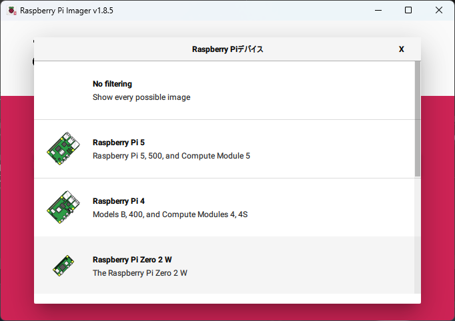455x321 pixels.
Task: Click the Raspberry Pi Zero 2 W board icon
Action: point(63,266)
